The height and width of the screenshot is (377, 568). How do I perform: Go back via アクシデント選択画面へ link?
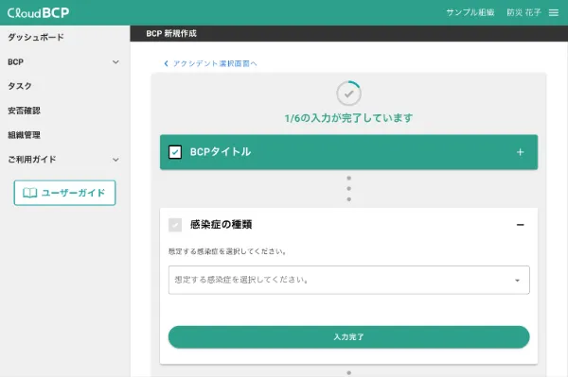[215, 63]
